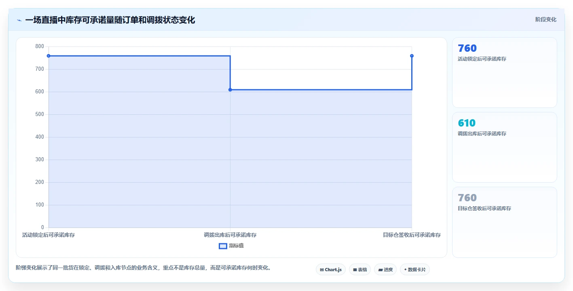Select the 数据卡片 tag chip
This screenshot has width=573, height=291.
(414, 270)
